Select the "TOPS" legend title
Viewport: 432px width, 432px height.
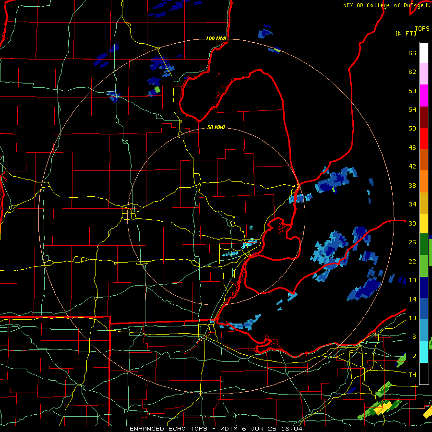click(x=422, y=28)
